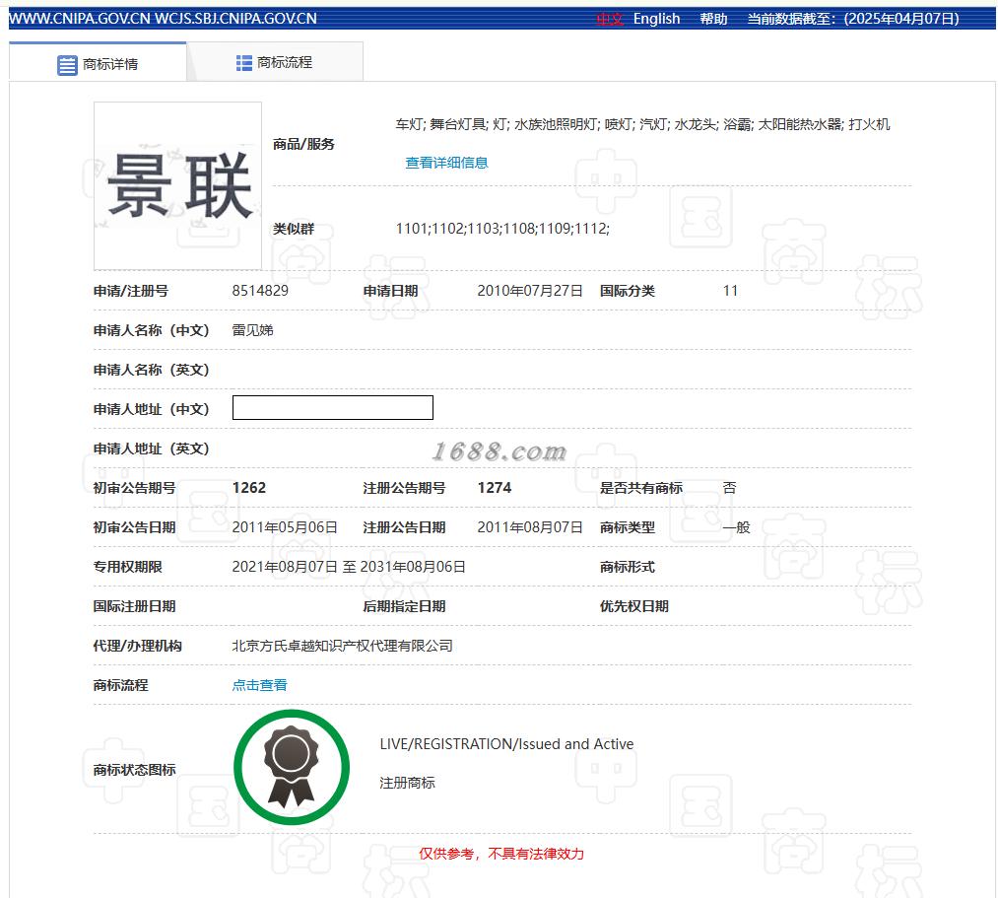Click the 专用权期限 field label
Image resolution: width=998 pixels, height=898 pixels.
pyautogui.click(x=127, y=567)
